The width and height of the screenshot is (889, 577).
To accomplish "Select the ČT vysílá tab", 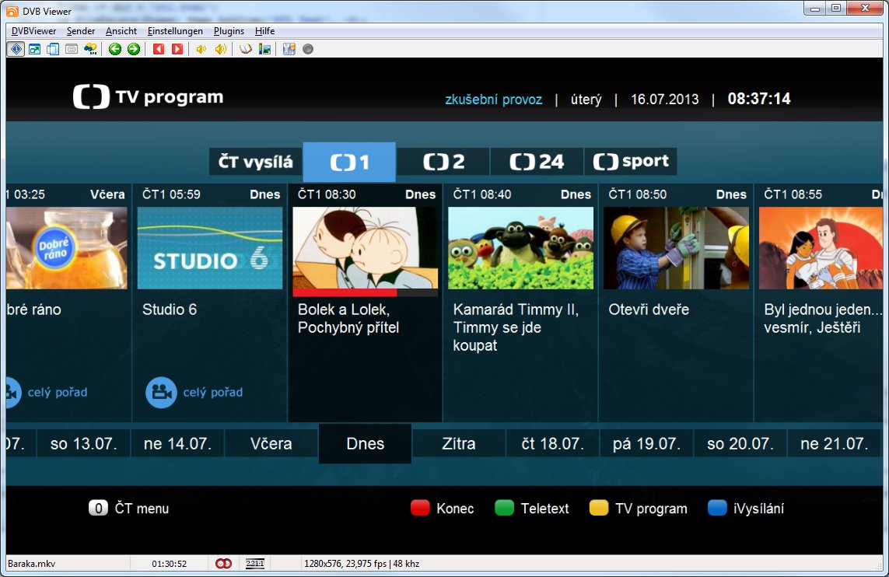I will pos(256,162).
